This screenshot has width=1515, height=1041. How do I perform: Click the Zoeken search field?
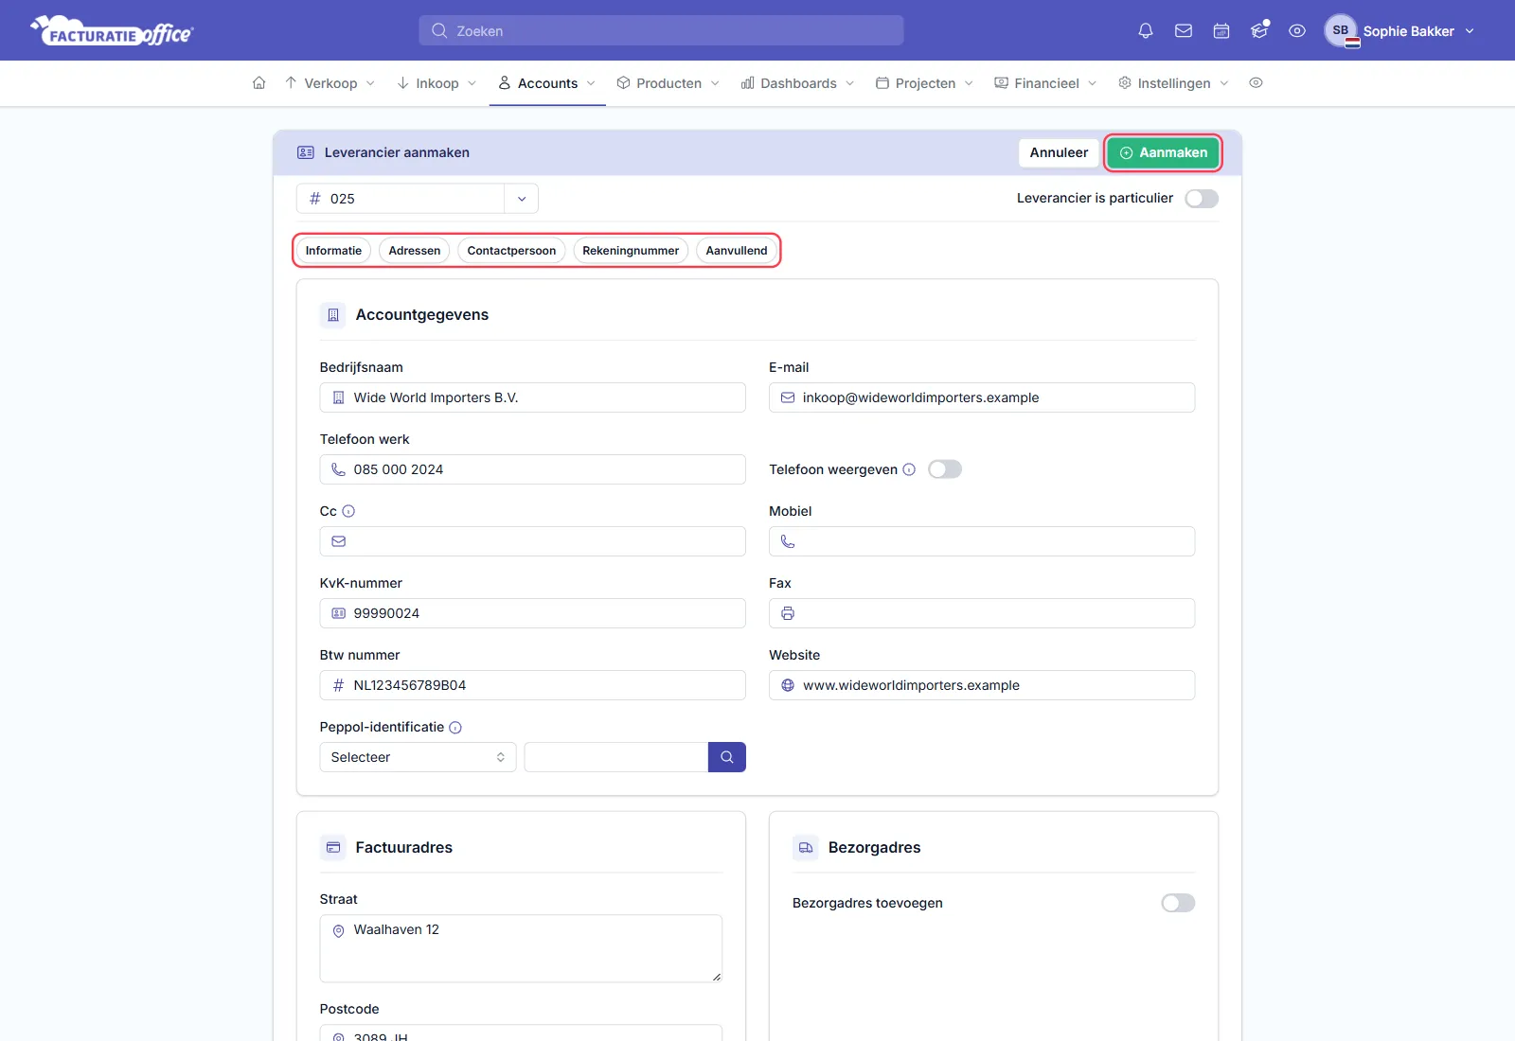(x=661, y=30)
